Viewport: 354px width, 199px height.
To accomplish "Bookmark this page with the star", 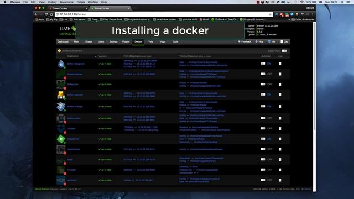I will (x=270, y=14).
